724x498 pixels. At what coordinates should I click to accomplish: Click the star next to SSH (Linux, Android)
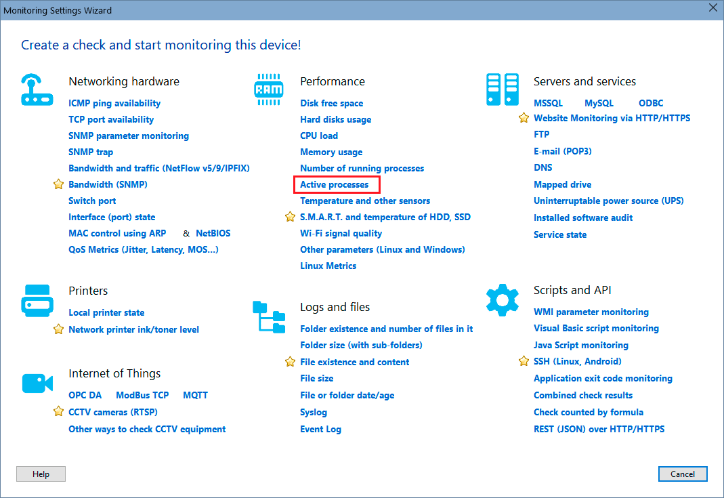[x=524, y=361]
